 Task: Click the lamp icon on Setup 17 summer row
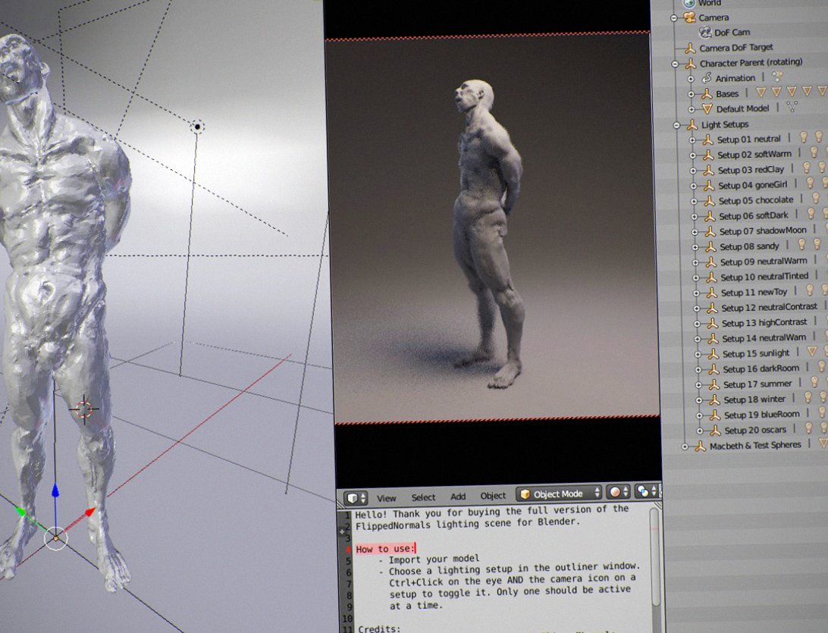(814, 381)
